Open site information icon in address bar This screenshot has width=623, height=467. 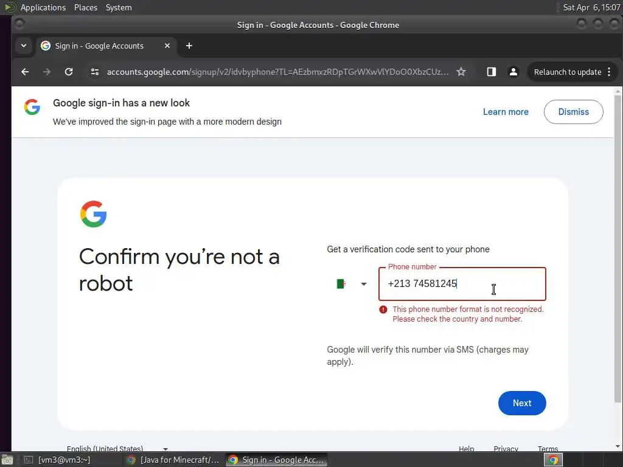tap(94, 72)
